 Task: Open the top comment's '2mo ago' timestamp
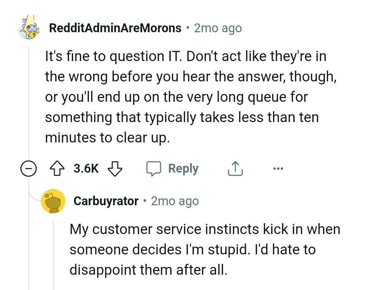(x=217, y=28)
